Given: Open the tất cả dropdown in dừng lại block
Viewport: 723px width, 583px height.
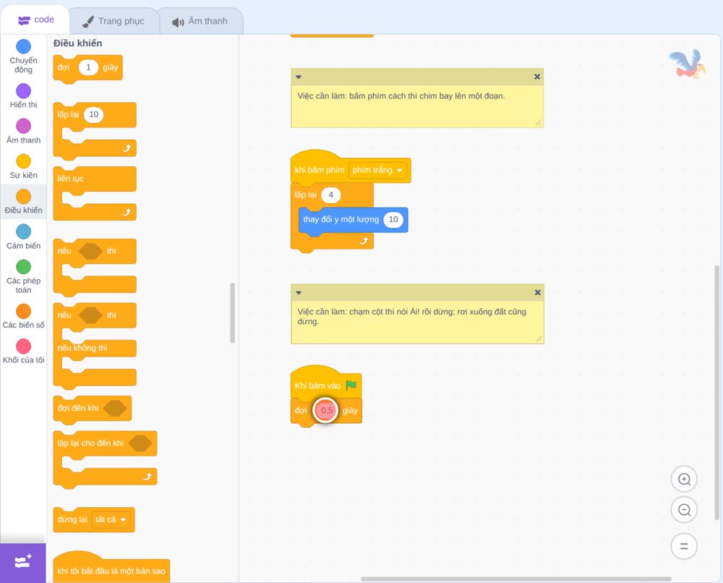Looking at the screenshot, I should point(110,520).
